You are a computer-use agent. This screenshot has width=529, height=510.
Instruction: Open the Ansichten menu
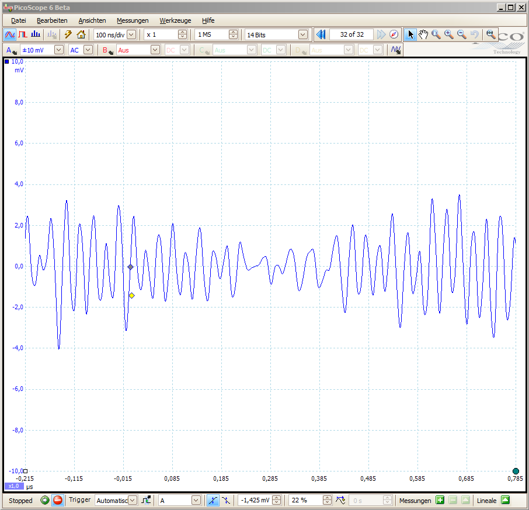point(92,20)
